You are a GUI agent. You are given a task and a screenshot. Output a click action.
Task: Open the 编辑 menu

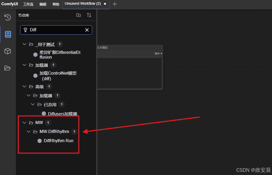(43, 4)
